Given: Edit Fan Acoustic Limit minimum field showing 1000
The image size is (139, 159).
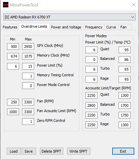Looking at the screenshot, I should 13,112.
